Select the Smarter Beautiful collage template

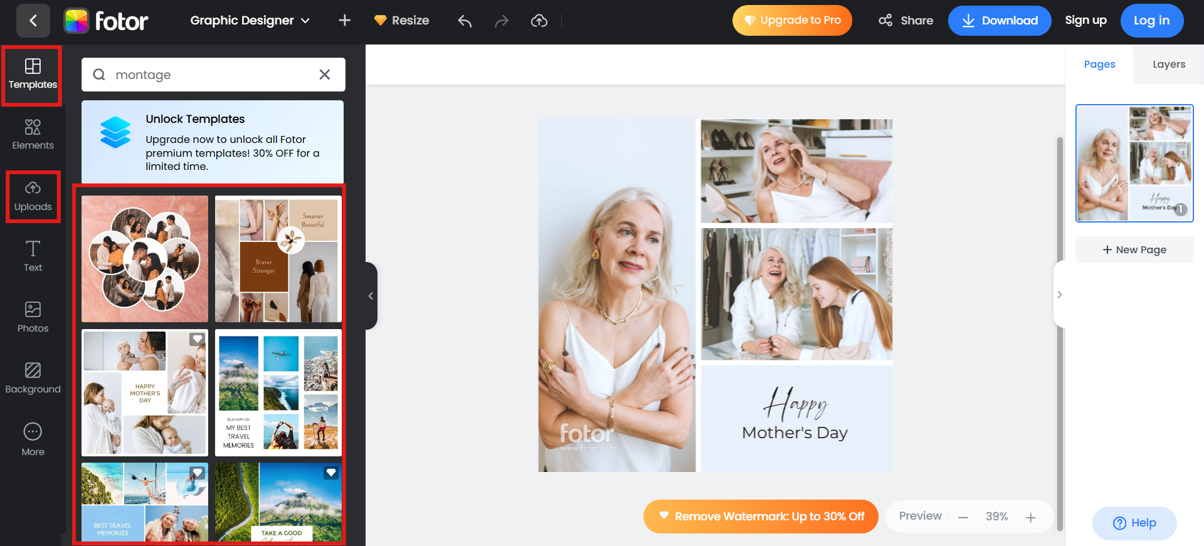278,259
